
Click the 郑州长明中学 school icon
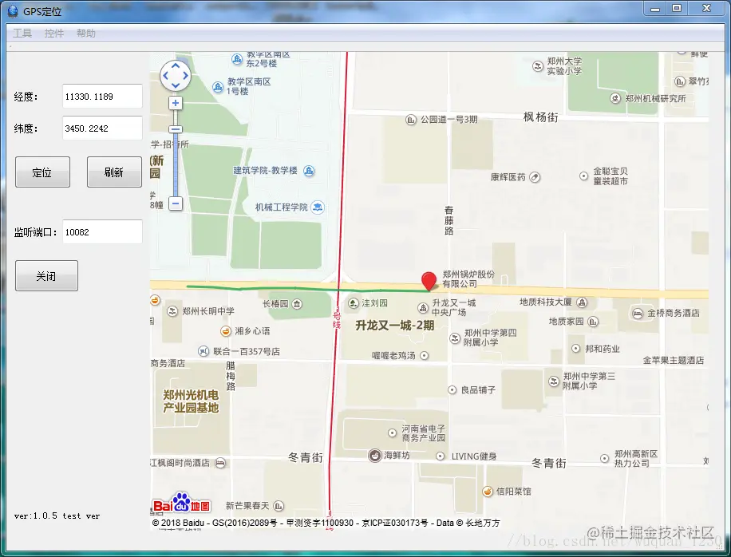point(172,311)
